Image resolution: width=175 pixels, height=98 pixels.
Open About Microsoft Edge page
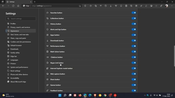[21, 82]
